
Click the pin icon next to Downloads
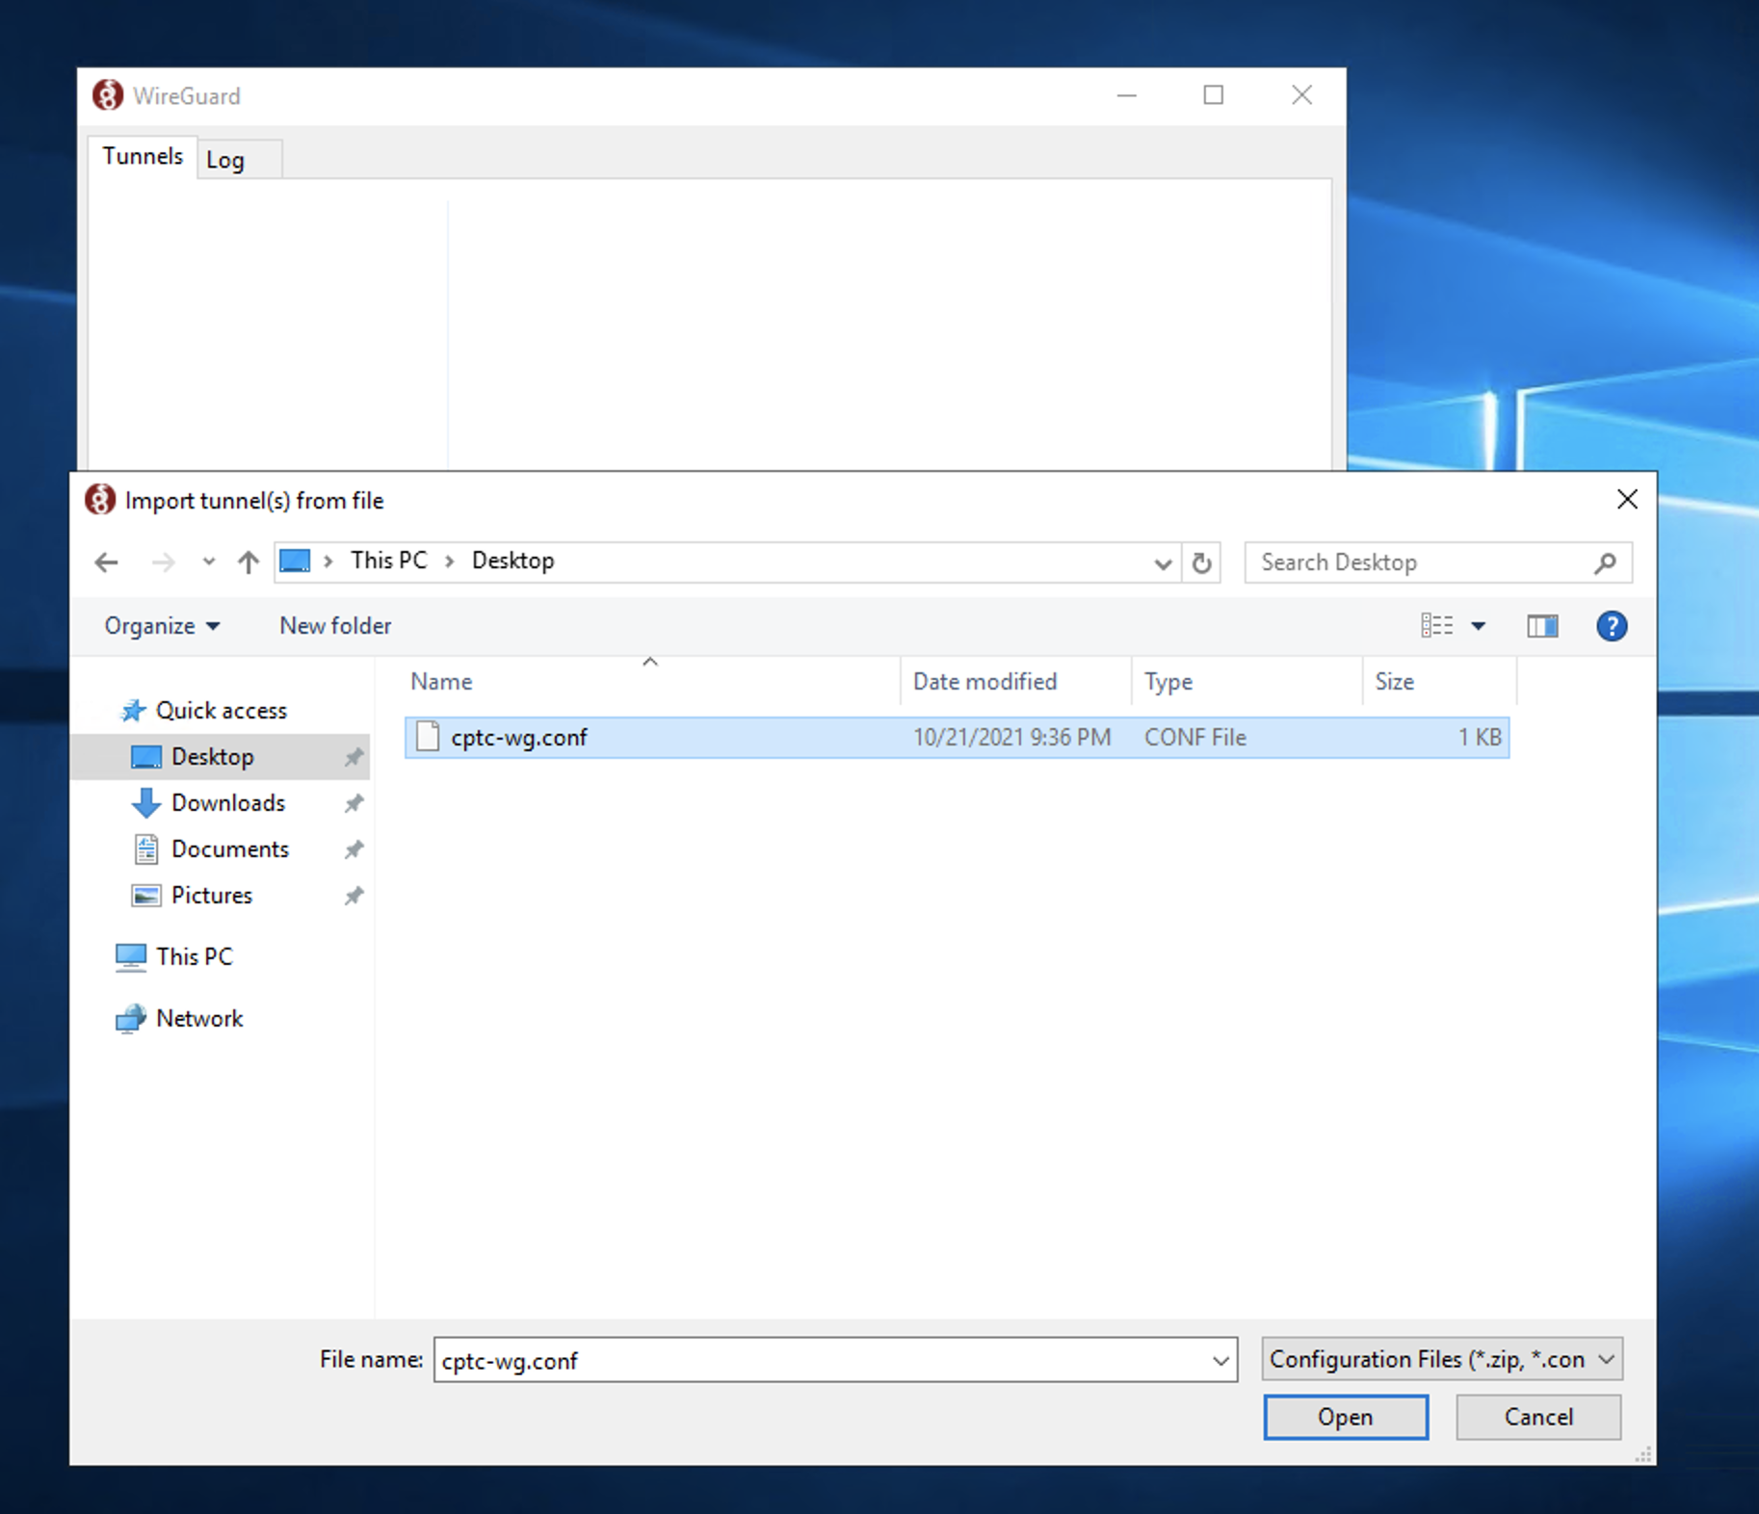click(354, 803)
